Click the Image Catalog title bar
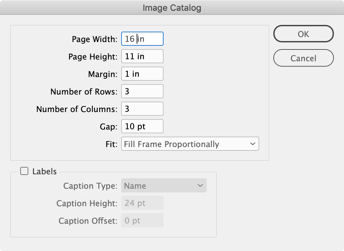 coord(172,8)
